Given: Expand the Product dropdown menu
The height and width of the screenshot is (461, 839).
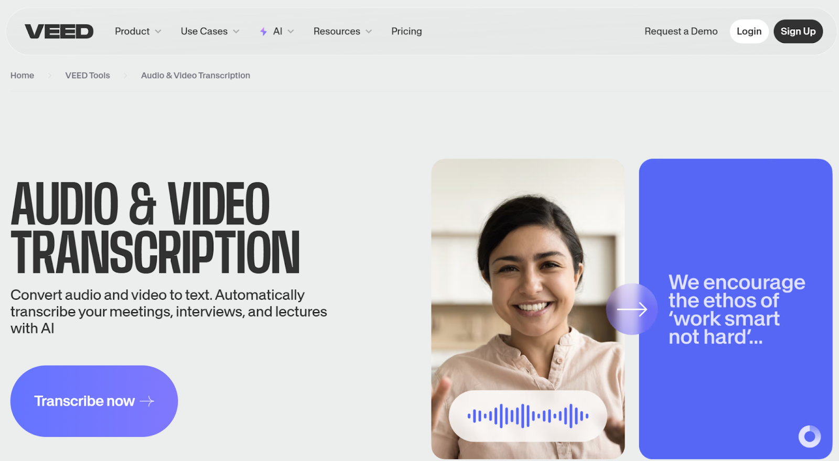Looking at the screenshot, I should click(x=138, y=31).
